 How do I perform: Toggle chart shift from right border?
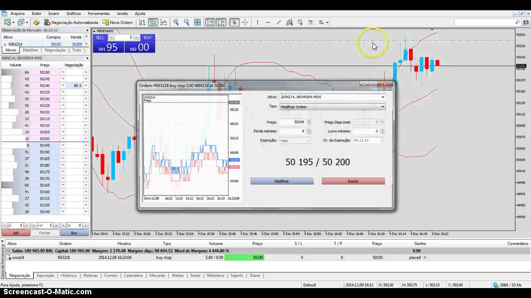point(221,22)
